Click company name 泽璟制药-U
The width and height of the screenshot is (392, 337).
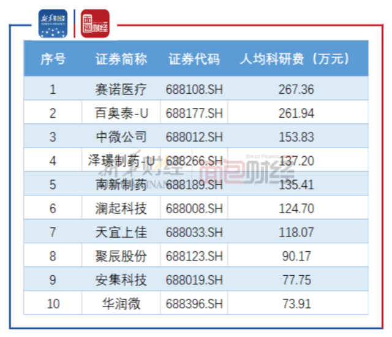point(122,161)
